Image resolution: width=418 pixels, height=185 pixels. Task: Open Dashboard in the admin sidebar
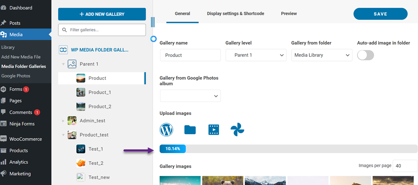coord(21,8)
